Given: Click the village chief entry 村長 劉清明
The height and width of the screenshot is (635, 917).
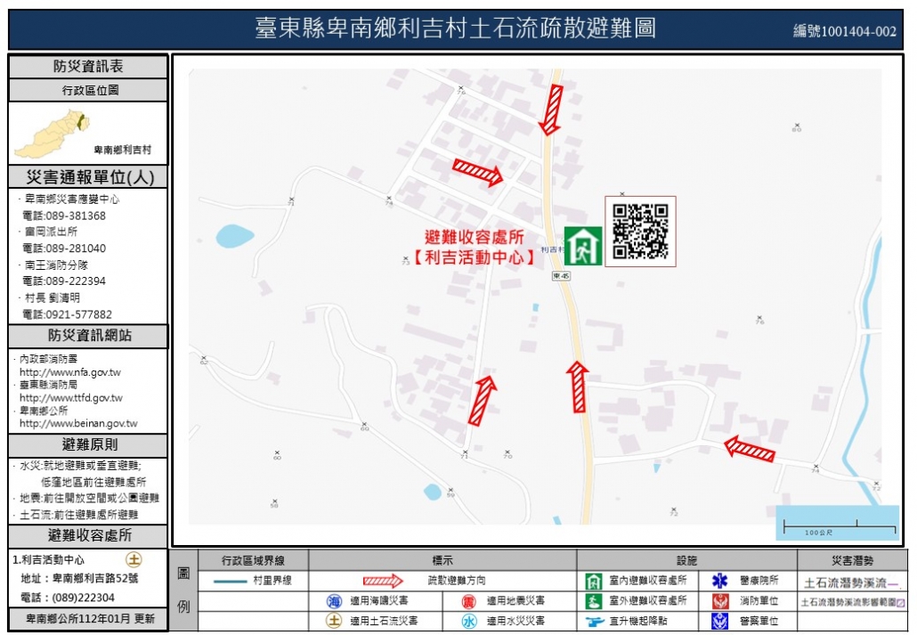Looking at the screenshot, I should [x=52, y=297].
